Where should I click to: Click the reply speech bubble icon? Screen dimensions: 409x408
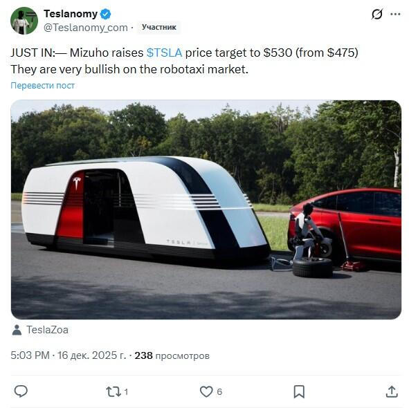(21, 391)
